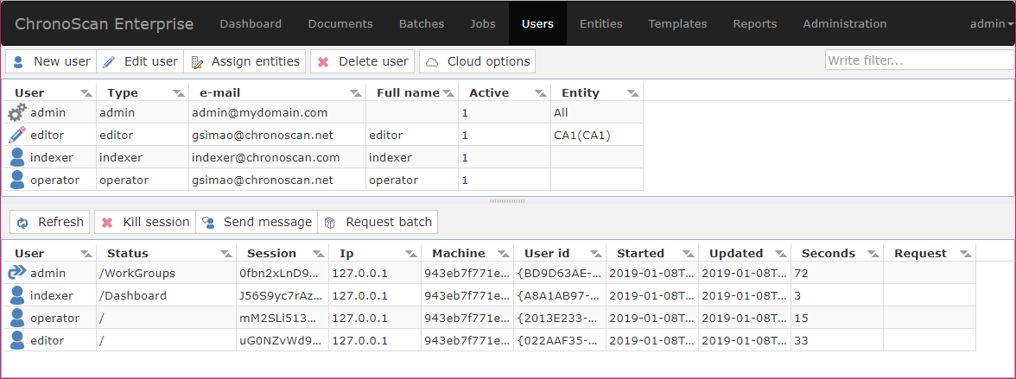This screenshot has width=1016, height=379.
Task: Expand the admin account menu
Action: (992, 24)
